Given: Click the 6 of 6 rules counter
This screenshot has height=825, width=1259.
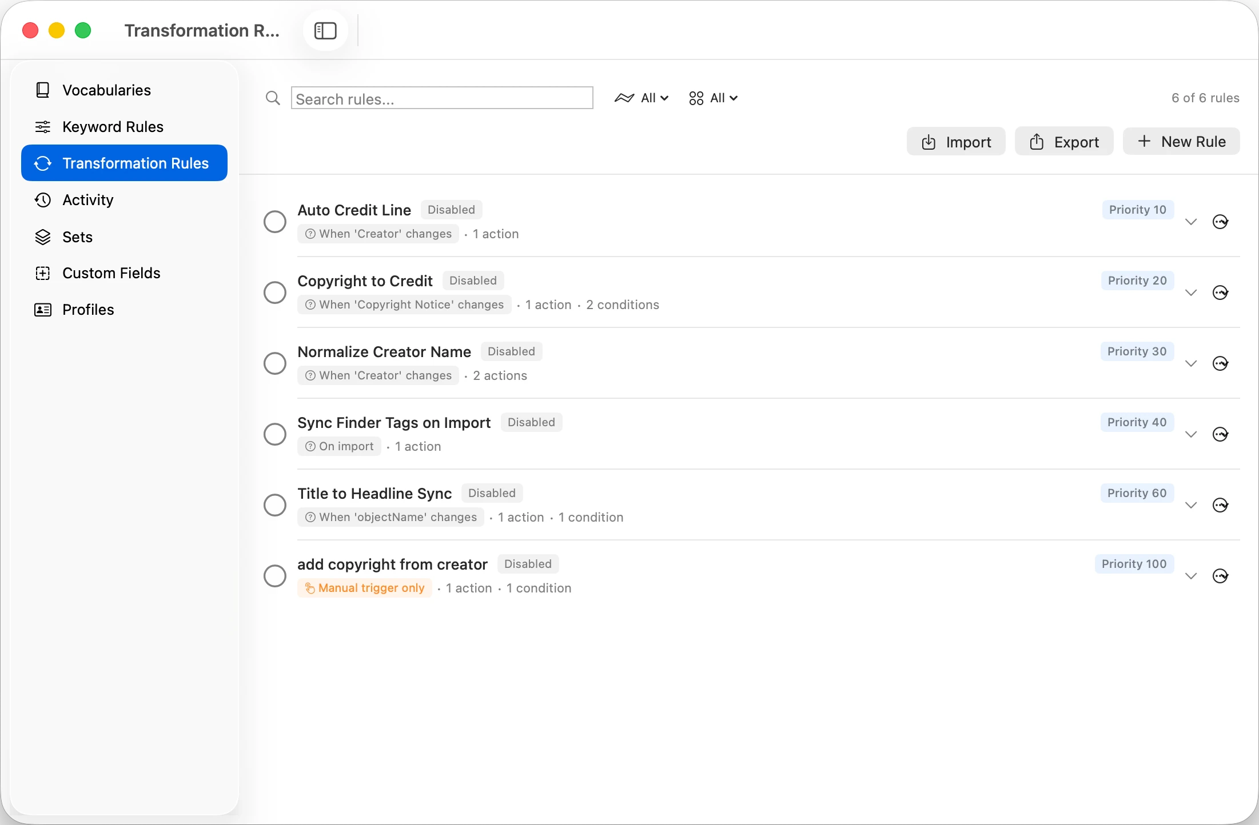Looking at the screenshot, I should [1205, 98].
